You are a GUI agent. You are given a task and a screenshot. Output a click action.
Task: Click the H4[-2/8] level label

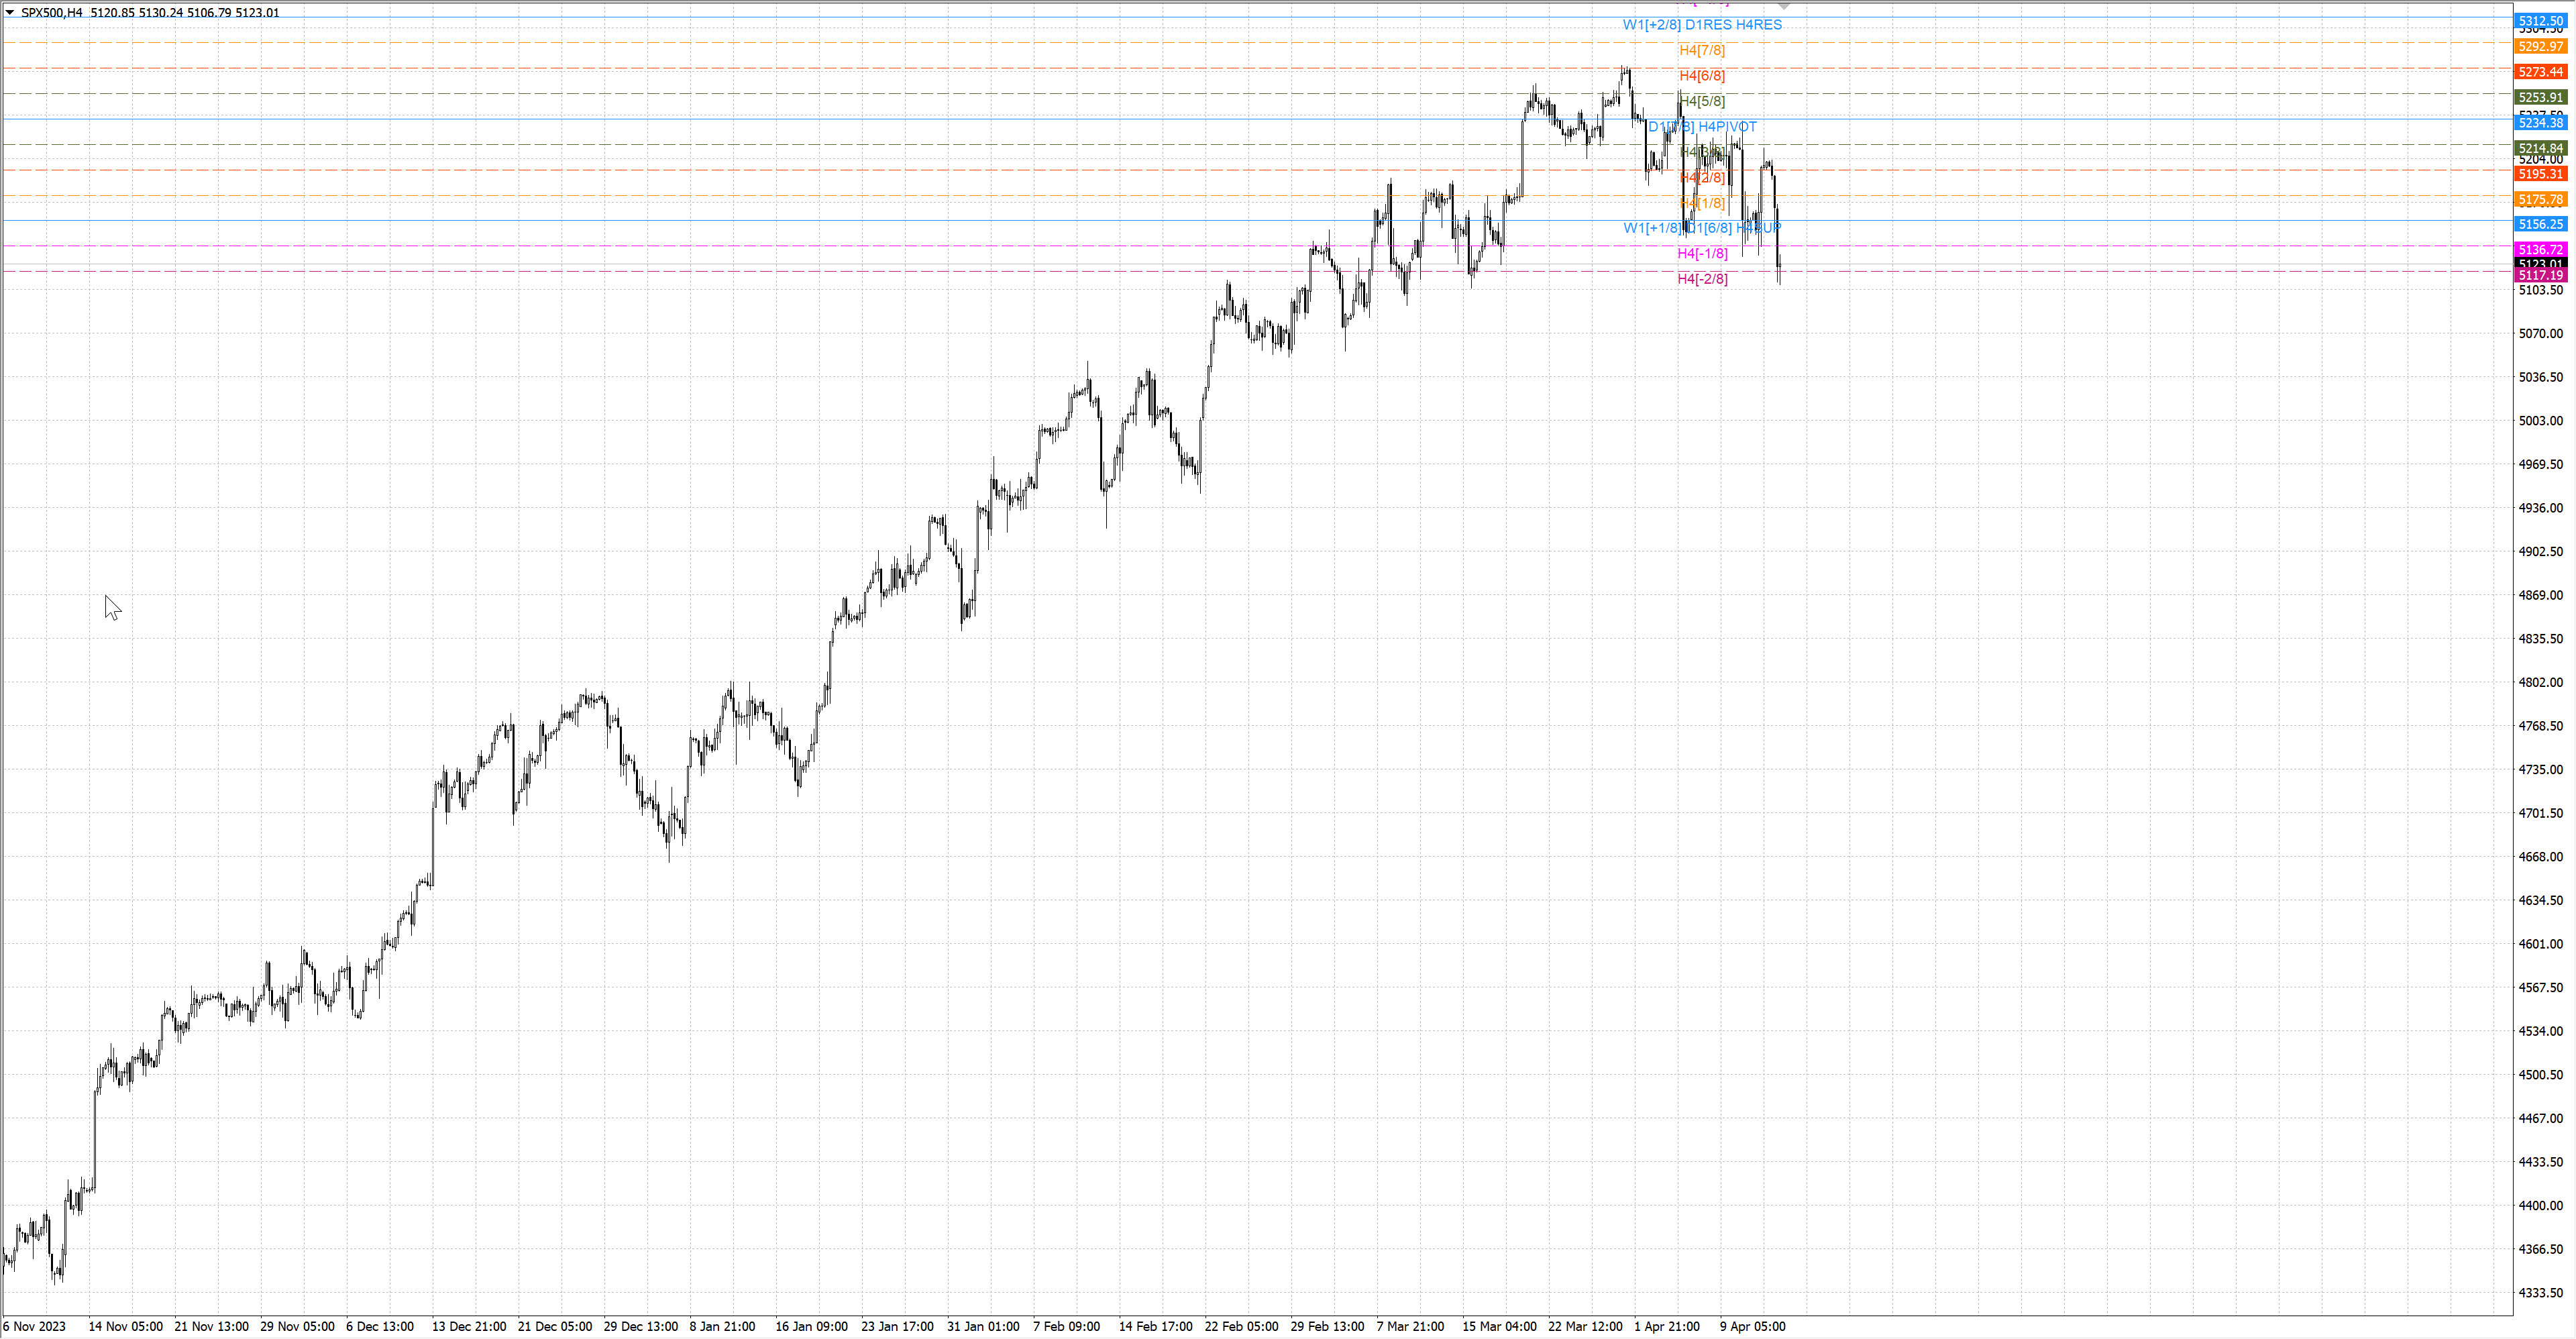click(x=1702, y=279)
